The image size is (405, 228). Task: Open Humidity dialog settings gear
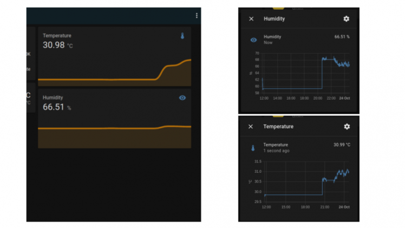pos(346,18)
